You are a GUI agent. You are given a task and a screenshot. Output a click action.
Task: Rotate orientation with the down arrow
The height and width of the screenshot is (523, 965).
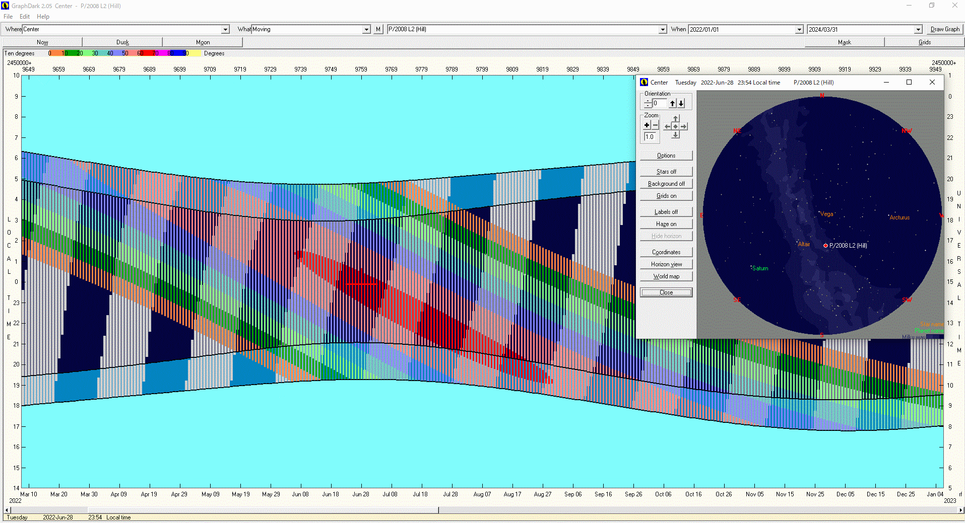pos(681,103)
